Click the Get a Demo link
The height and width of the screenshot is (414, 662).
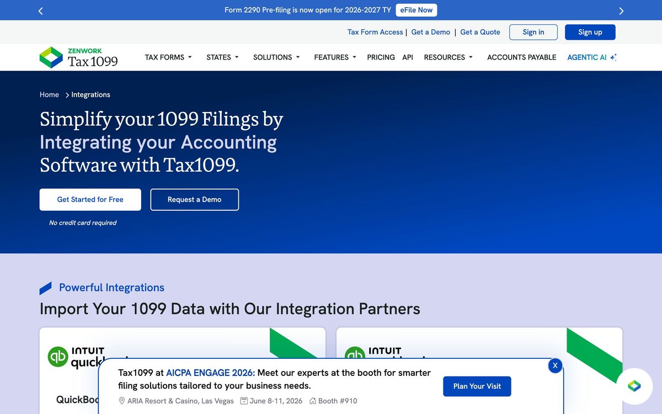(431, 32)
